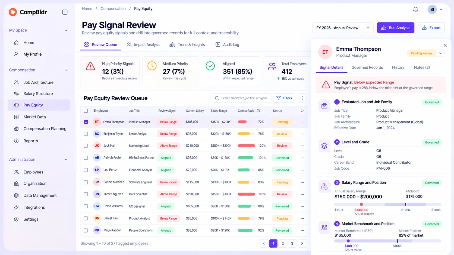This screenshot has width=454, height=255.
Task: Collapse the Administration section
Action: (x=66, y=160)
